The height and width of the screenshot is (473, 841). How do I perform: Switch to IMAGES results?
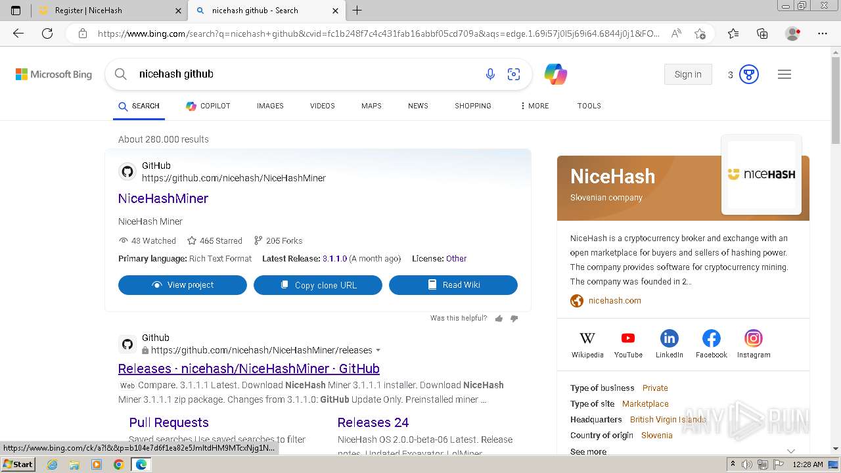tap(270, 106)
